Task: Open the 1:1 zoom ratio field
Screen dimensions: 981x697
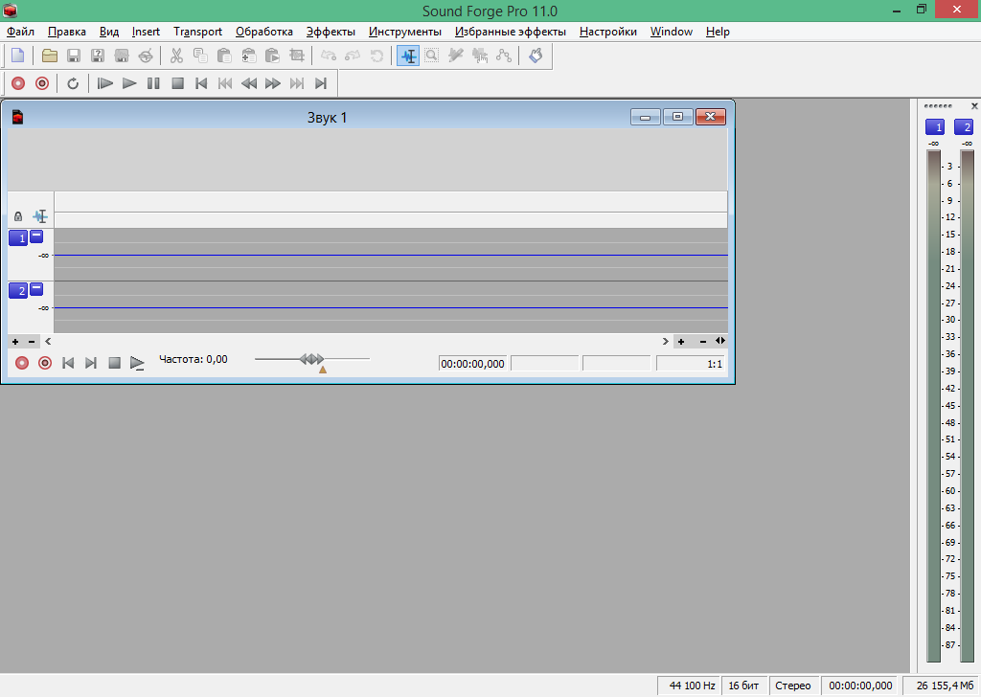Action: click(x=691, y=364)
